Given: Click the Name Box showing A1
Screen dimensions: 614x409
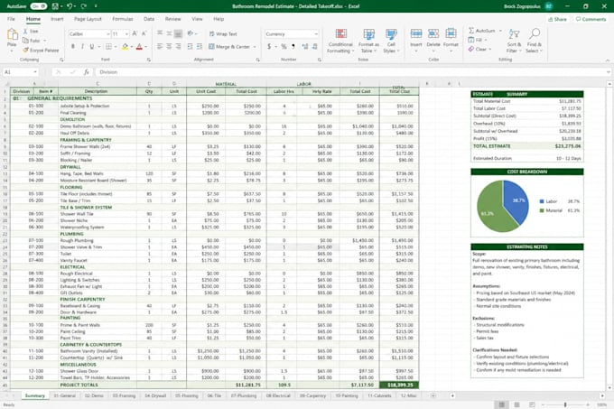Looking at the screenshot, I should (x=21, y=72).
